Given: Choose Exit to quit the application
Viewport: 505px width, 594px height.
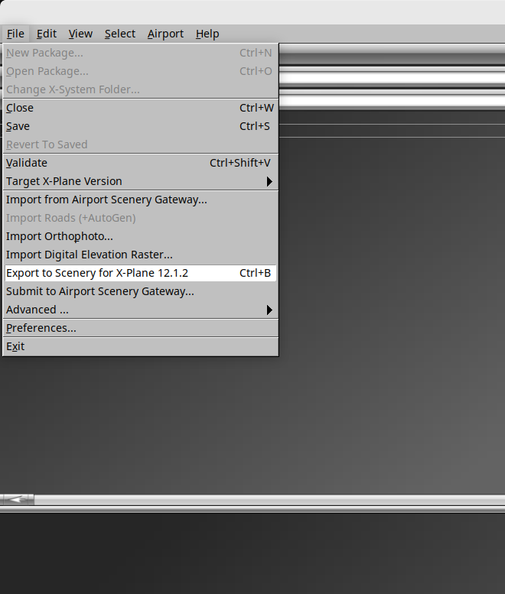Looking at the screenshot, I should pos(140,346).
